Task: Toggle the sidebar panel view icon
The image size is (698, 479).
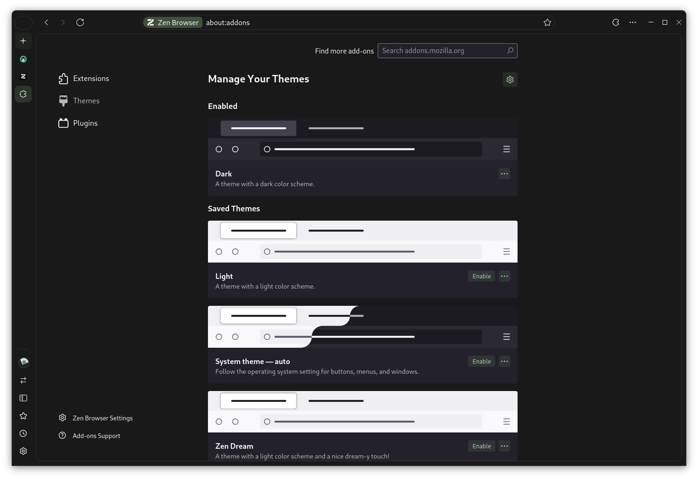Action: coord(23,398)
